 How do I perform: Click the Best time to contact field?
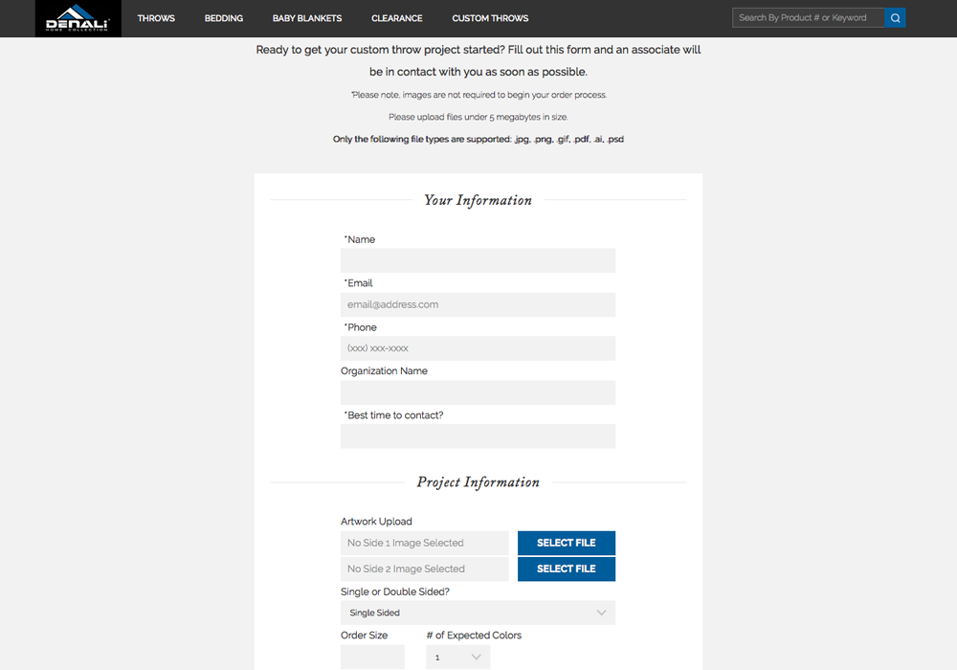point(478,436)
